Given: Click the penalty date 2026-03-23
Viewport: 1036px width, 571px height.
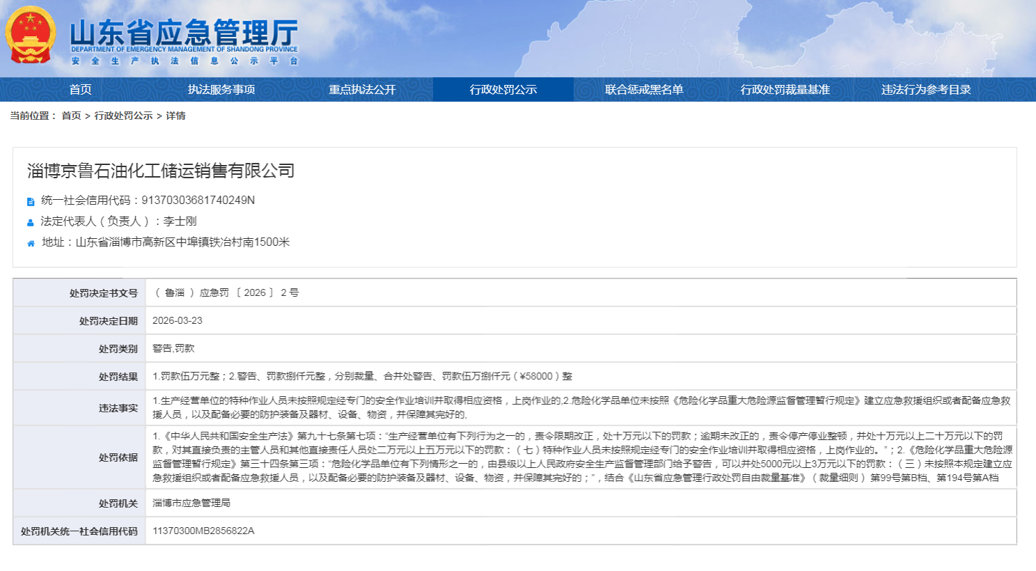Looking at the screenshot, I should pyautogui.click(x=178, y=320).
